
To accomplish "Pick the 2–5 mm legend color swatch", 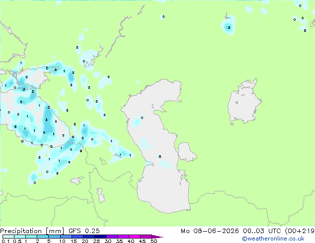I will pyautogui.click(x=43, y=237).
